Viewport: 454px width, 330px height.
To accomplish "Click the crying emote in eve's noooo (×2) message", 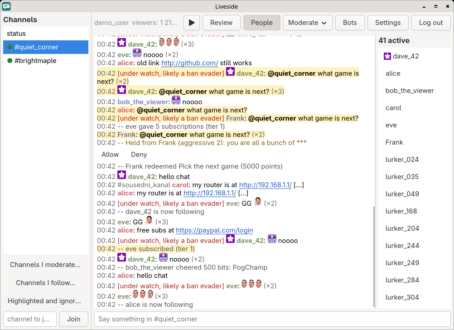I will point(137,53).
